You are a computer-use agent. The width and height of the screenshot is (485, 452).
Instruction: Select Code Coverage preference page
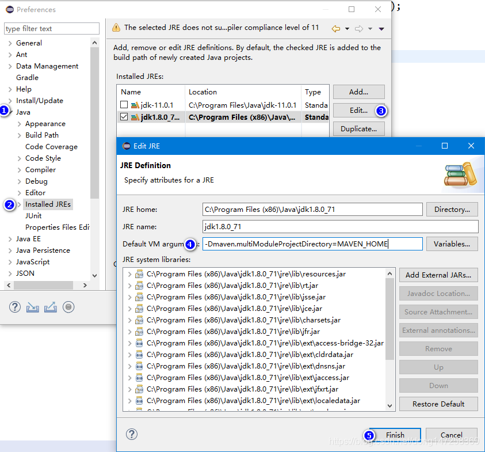coord(51,147)
